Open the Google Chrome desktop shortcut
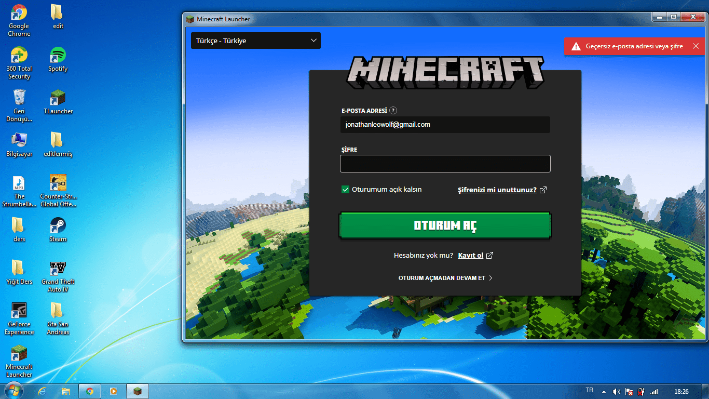This screenshot has height=399, width=709. tap(19, 21)
